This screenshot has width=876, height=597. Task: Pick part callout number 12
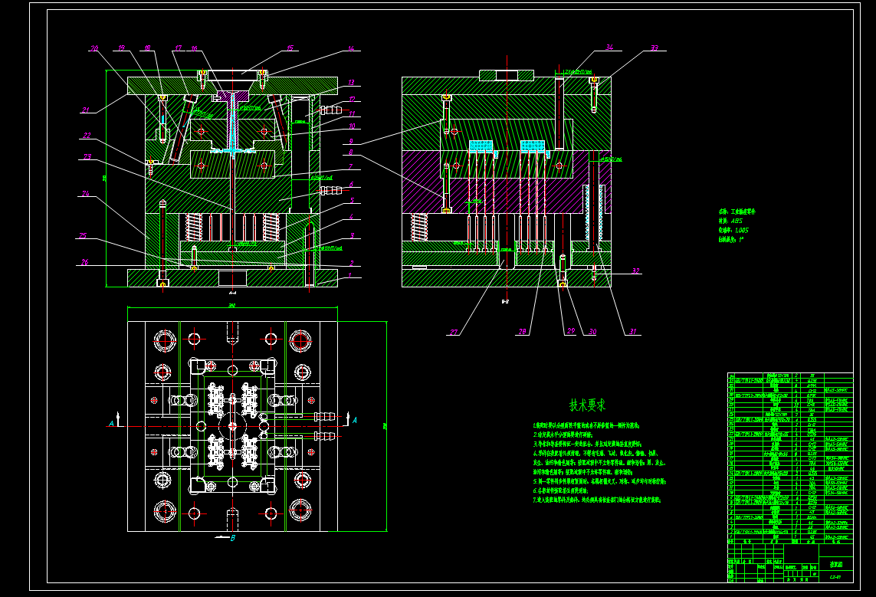352,100
